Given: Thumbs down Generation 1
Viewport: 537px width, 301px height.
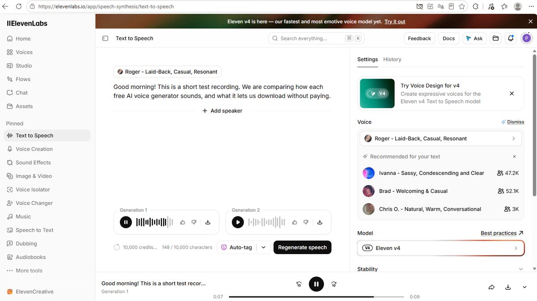Looking at the screenshot, I should [194, 222].
